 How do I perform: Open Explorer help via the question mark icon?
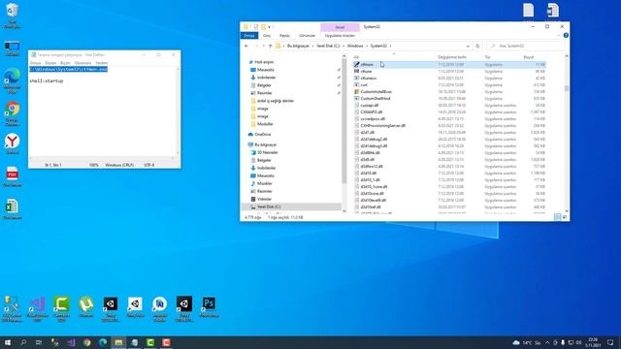coord(566,35)
